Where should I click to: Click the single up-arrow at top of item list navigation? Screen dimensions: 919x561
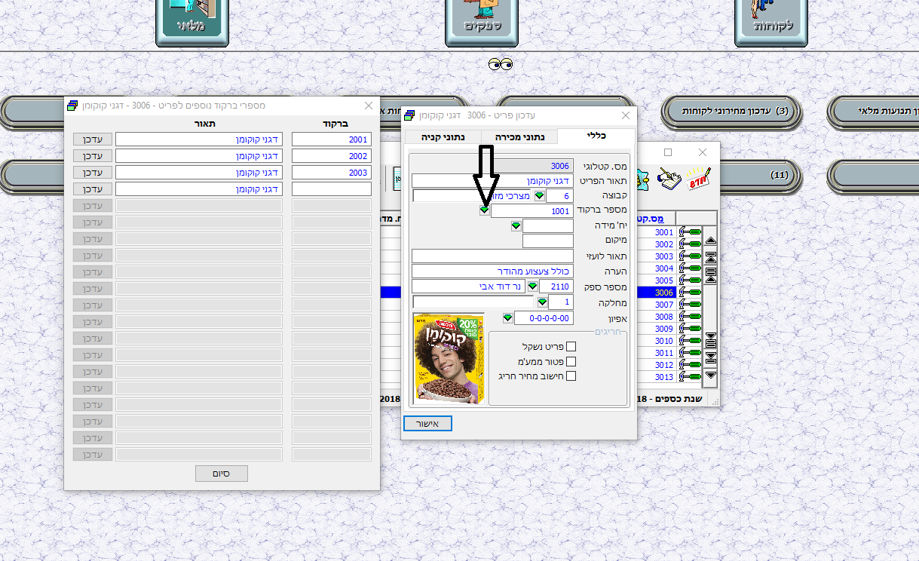pos(710,241)
